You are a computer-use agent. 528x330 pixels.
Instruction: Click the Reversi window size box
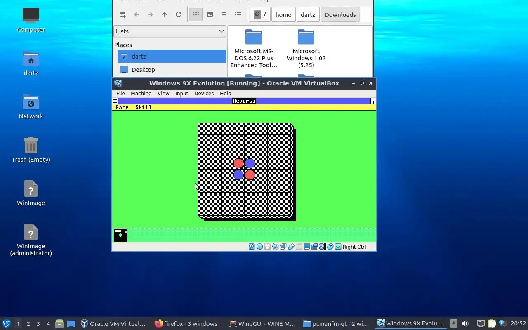[x=373, y=101]
